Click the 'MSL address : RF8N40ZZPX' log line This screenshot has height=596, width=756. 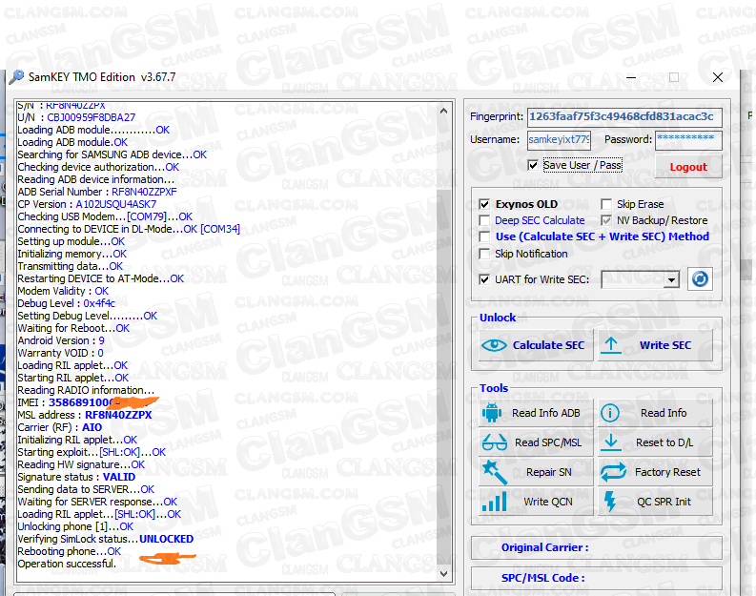point(85,415)
